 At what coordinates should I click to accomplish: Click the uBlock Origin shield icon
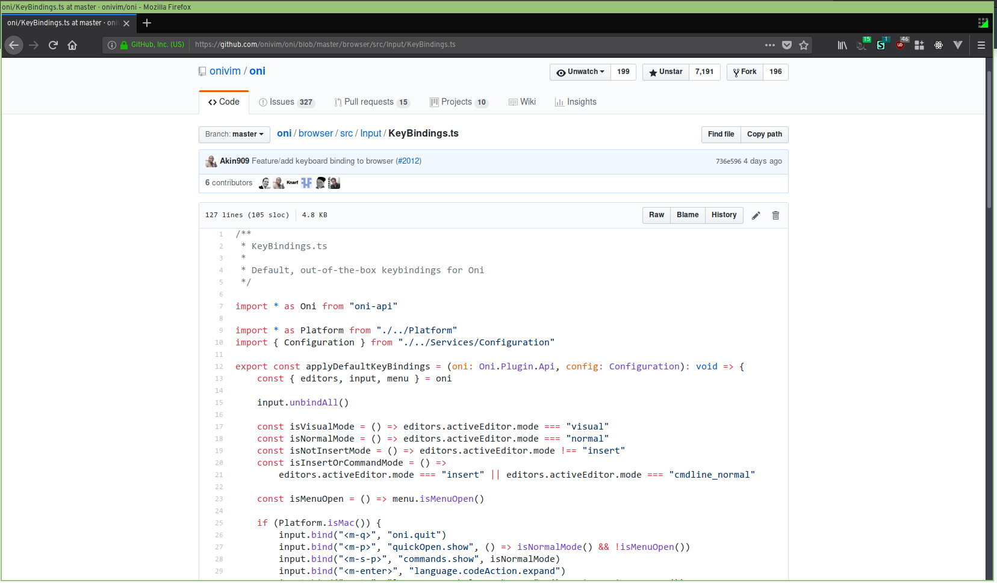[x=901, y=45]
